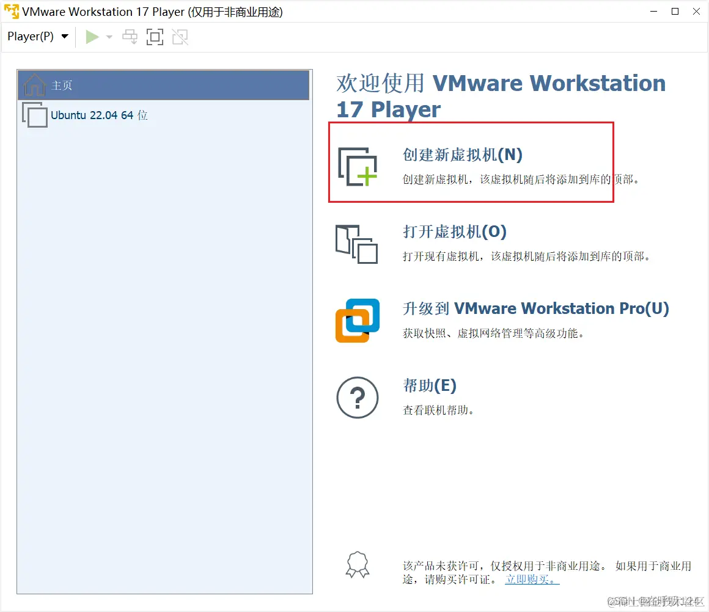Click the Unity mode toolbar icon
Image resolution: width=709 pixels, height=612 pixels.
tap(180, 37)
